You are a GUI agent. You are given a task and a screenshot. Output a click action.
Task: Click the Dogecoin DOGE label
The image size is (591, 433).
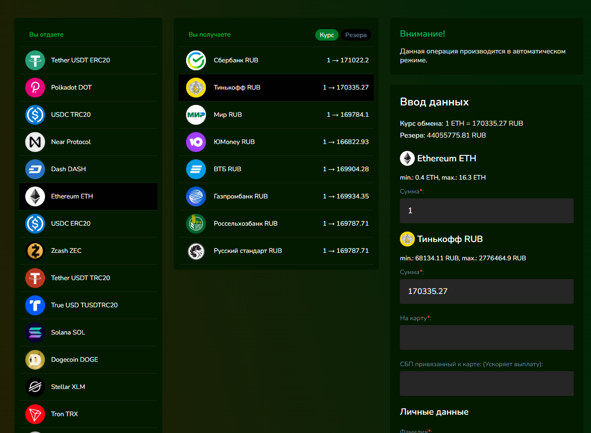(74, 360)
